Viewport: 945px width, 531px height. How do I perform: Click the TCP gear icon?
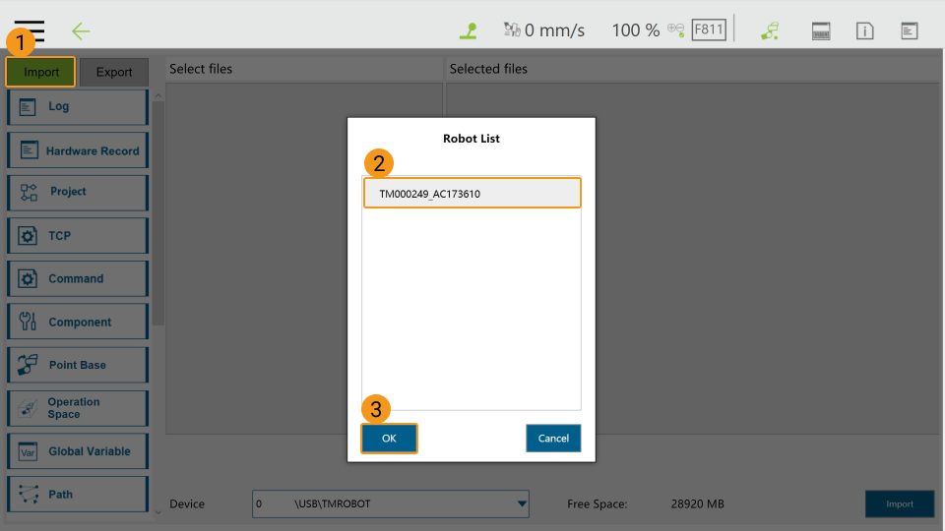tap(28, 236)
